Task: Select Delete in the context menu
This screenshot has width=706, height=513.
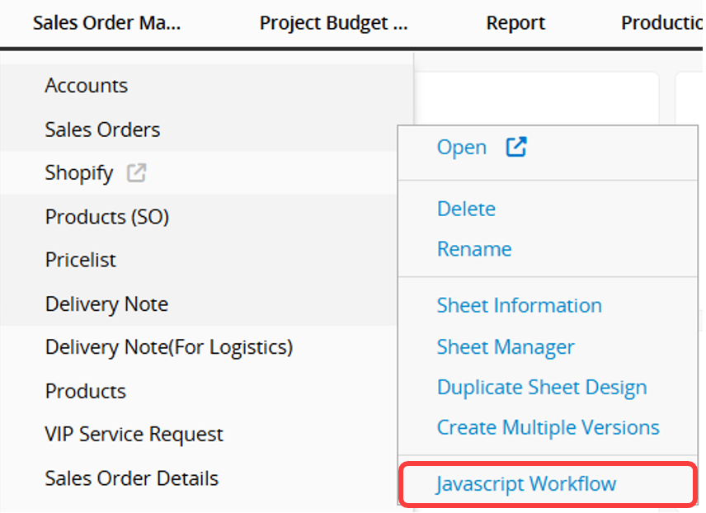Action: click(467, 209)
